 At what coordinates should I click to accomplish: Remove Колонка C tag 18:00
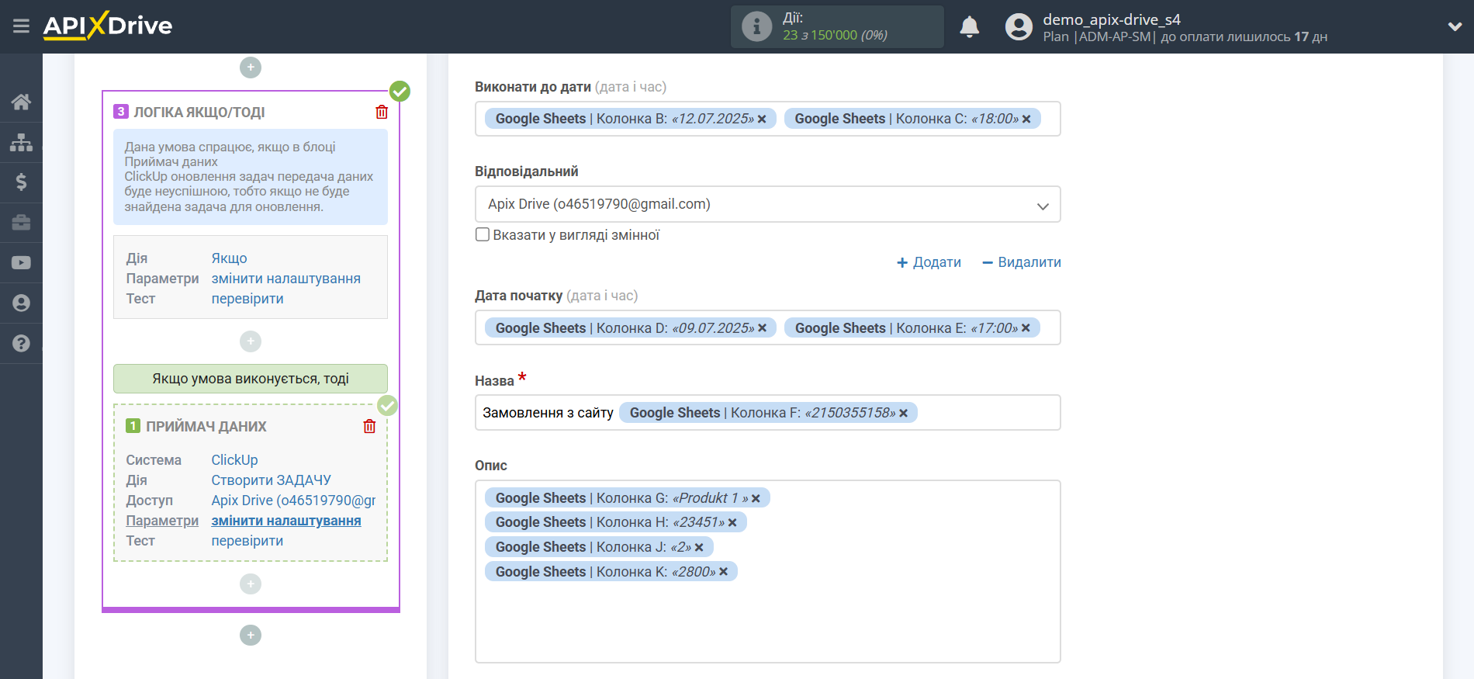pyautogui.click(x=1026, y=119)
